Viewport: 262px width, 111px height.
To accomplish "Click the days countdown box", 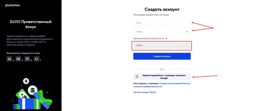I will click(x=9, y=59).
